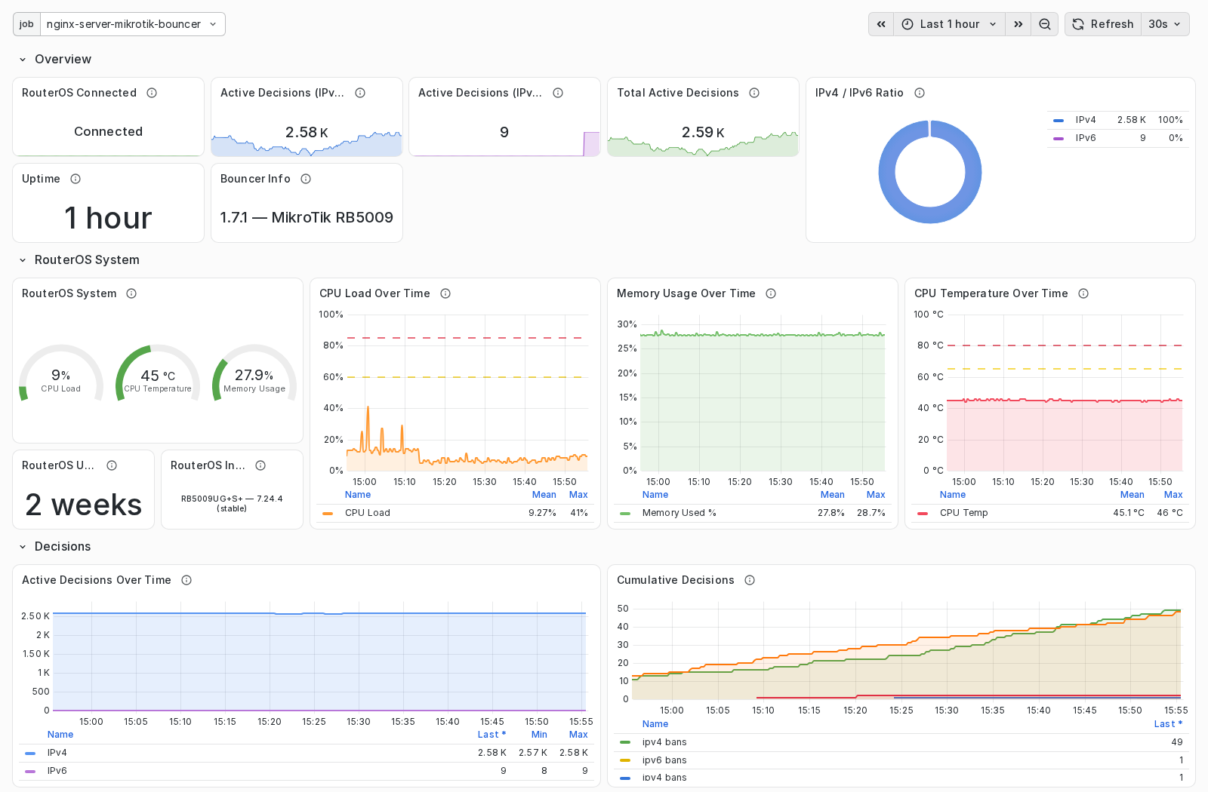The height and width of the screenshot is (792, 1208).
Task: Shift time range backward with double-left arrow
Action: click(x=881, y=24)
